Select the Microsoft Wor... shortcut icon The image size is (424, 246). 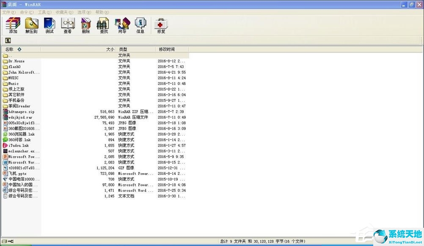click(x=5, y=162)
